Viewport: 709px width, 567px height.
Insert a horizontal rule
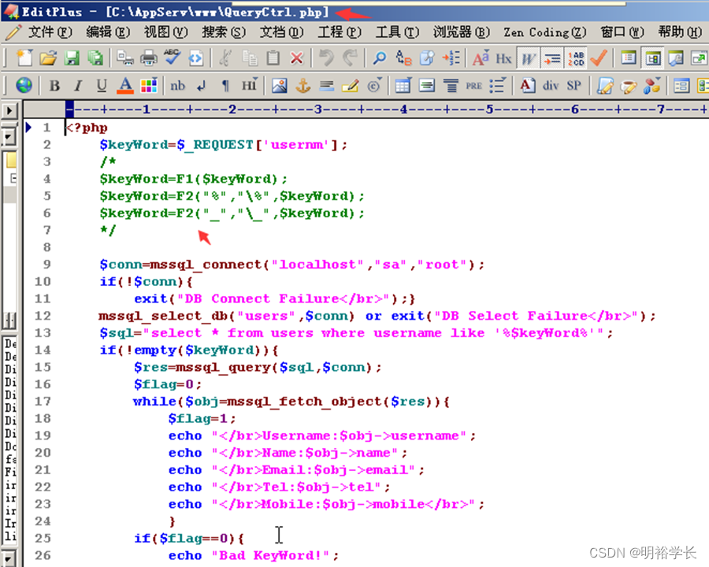(326, 85)
